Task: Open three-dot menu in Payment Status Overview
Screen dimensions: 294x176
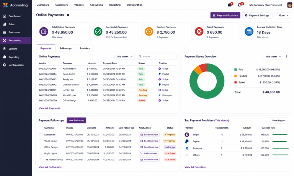Action: point(286,56)
